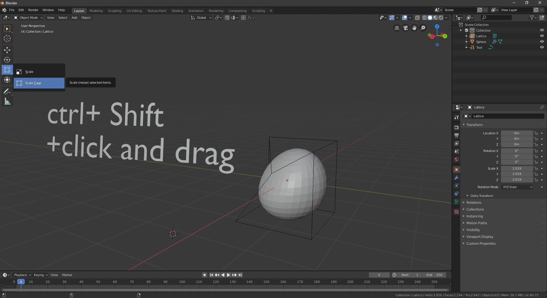Image resolution: width=547 pixels, height=298 pixels.
Task: Switch to the Sculpting workspace tab
Action: (x=115, y=11)
